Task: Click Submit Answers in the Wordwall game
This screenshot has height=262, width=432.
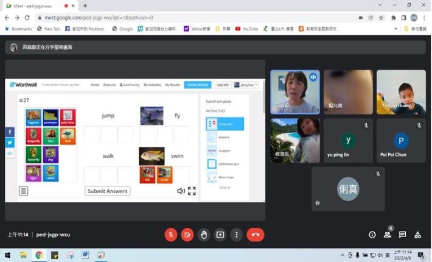Action: click(108, 191)
